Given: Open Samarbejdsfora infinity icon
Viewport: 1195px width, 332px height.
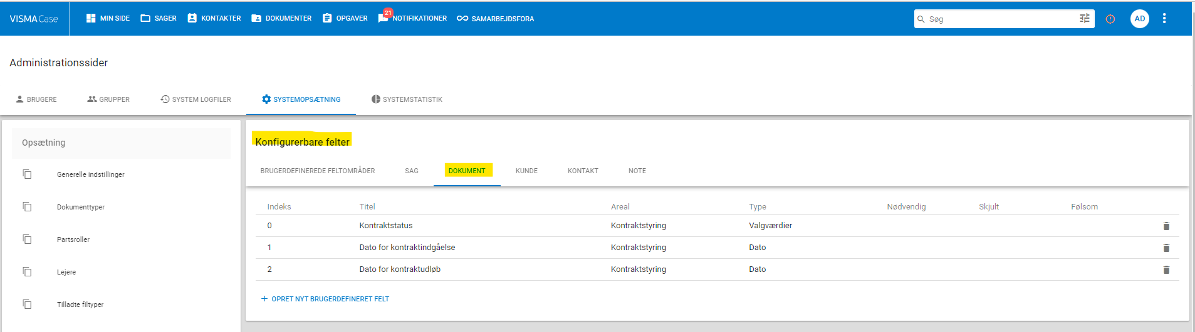Looking at the screenshot, I should (x=462, y=18).
